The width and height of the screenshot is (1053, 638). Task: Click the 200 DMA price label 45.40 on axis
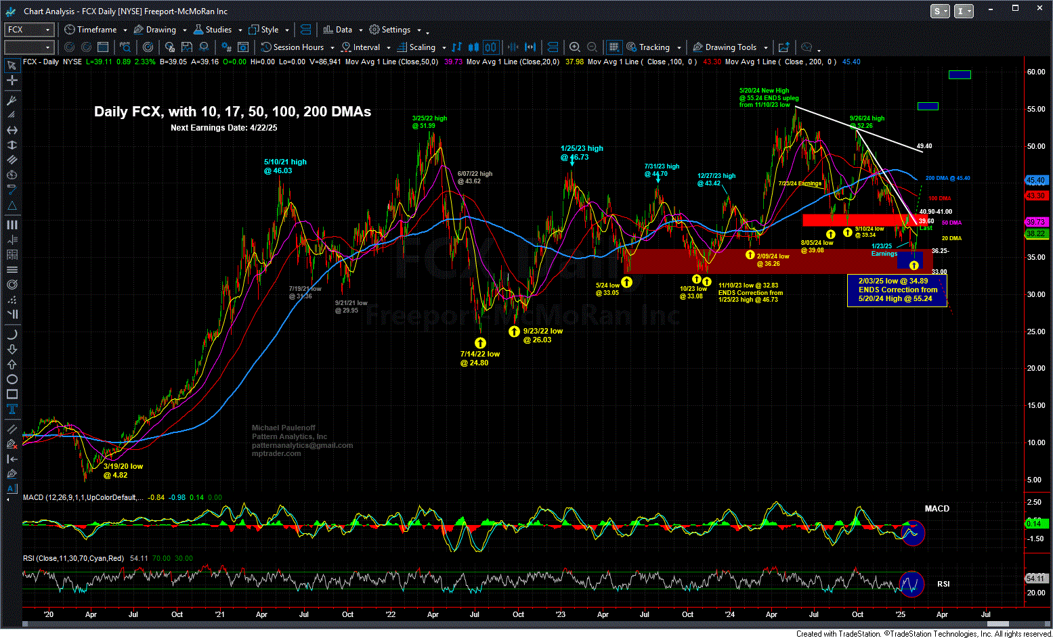tap(1037, 180)
